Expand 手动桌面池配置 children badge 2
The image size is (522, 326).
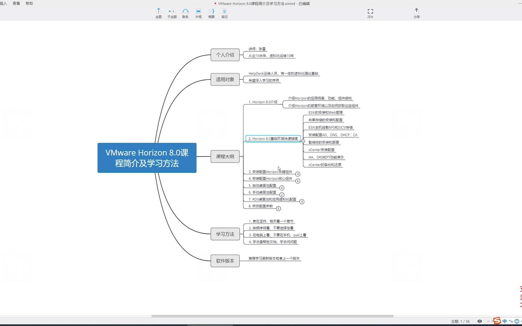point(282,195)
